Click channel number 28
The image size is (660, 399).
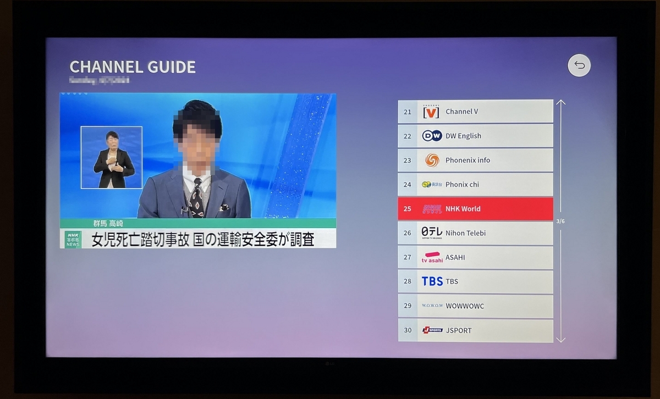[x=408, y=281]
